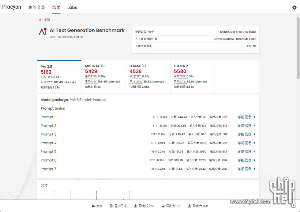Click NVIDIA GeForce RTX 5080 device value
300x212 pixels.
pyautogui.click(x=238, y=32)
